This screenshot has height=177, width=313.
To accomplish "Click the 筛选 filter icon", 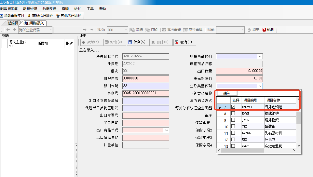I will point(133,30).
